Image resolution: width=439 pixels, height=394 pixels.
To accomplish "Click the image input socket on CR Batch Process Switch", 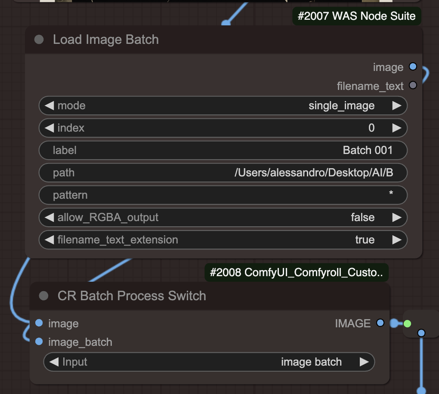I will click(x=38, y=323).
